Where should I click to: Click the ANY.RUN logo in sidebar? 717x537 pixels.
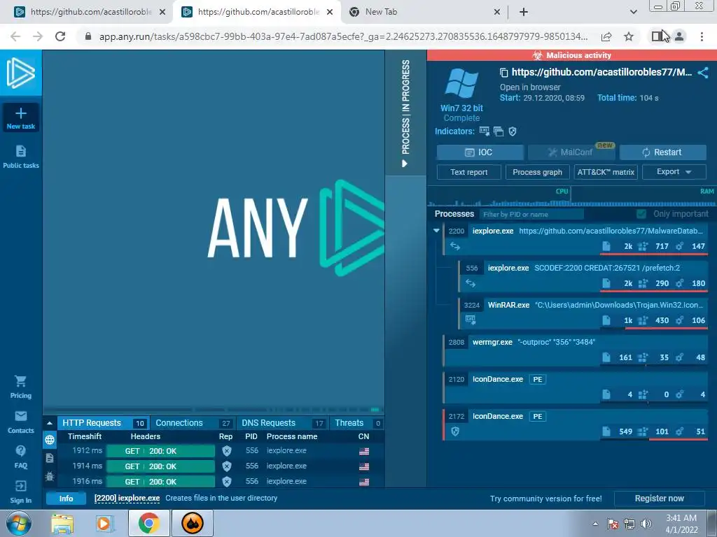pos(20,73)
